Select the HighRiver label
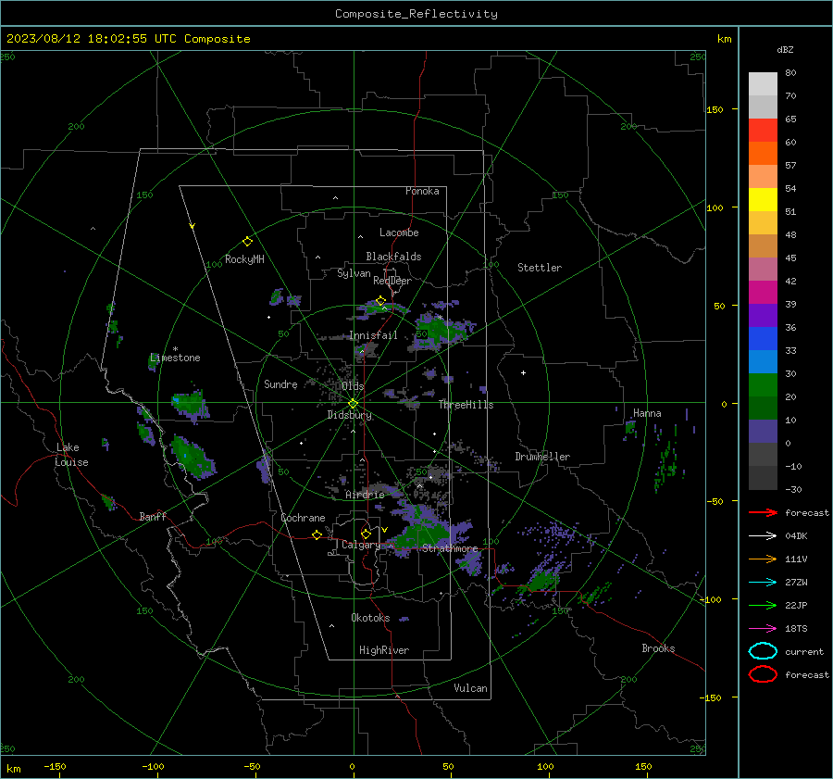Screen dimensions: 833x779 tap(384, 650)
